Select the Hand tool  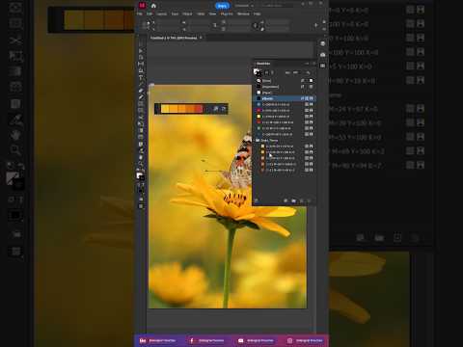pyautogui.click(x=141, y=157)
